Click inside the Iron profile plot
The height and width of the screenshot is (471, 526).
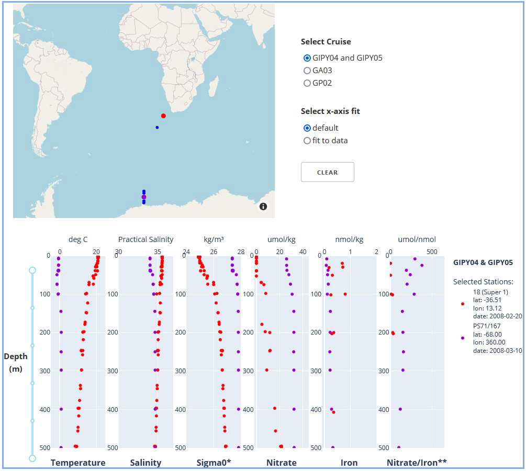click(350, 352)
